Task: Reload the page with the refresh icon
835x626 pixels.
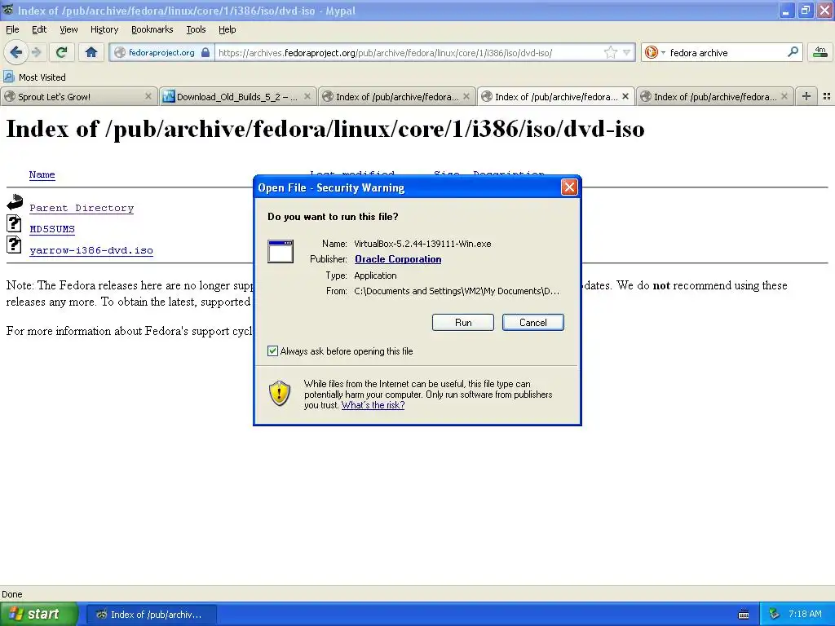Action: (61, 52)
